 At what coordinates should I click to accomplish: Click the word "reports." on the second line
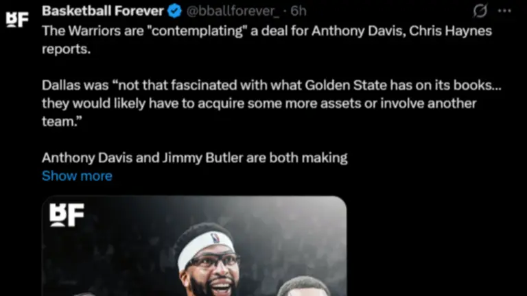point(66,49)
